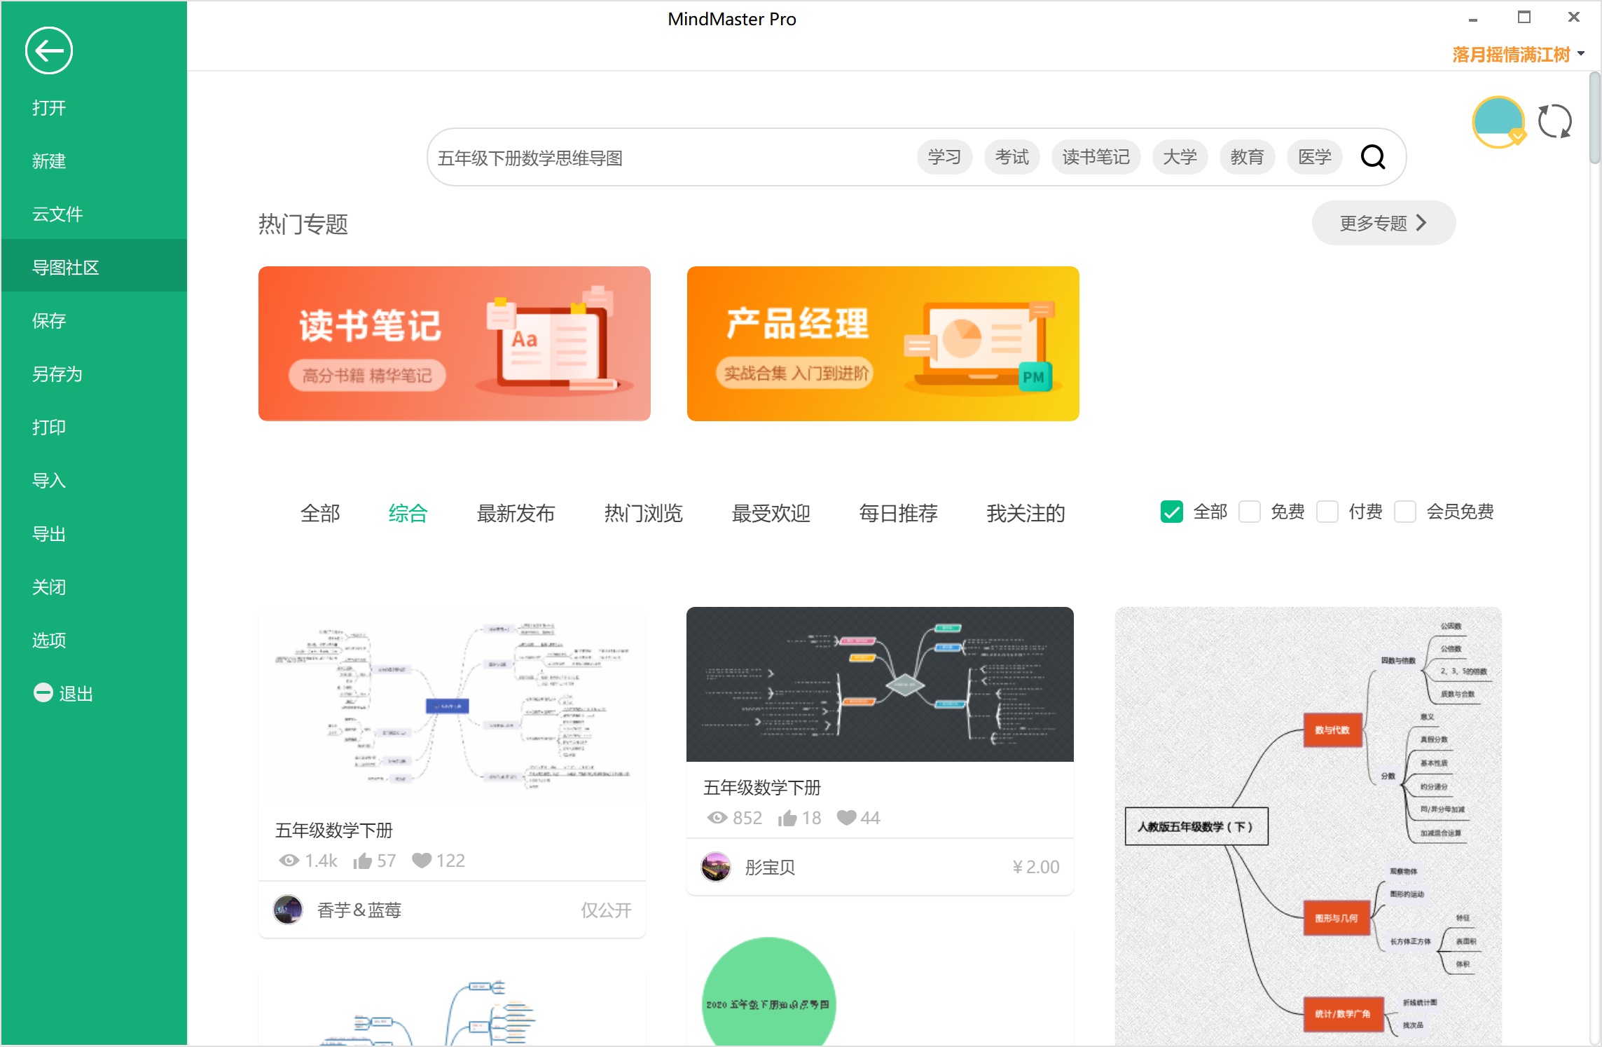1602x1047 pixels.
Task: Enable the 免费 filter checkbox
Action: tap(1250, 512)
